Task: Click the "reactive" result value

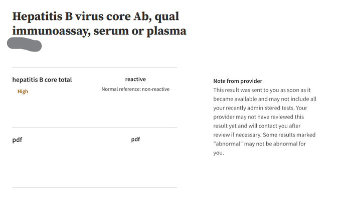Action: pyautogui.click(x=135, y=79)
